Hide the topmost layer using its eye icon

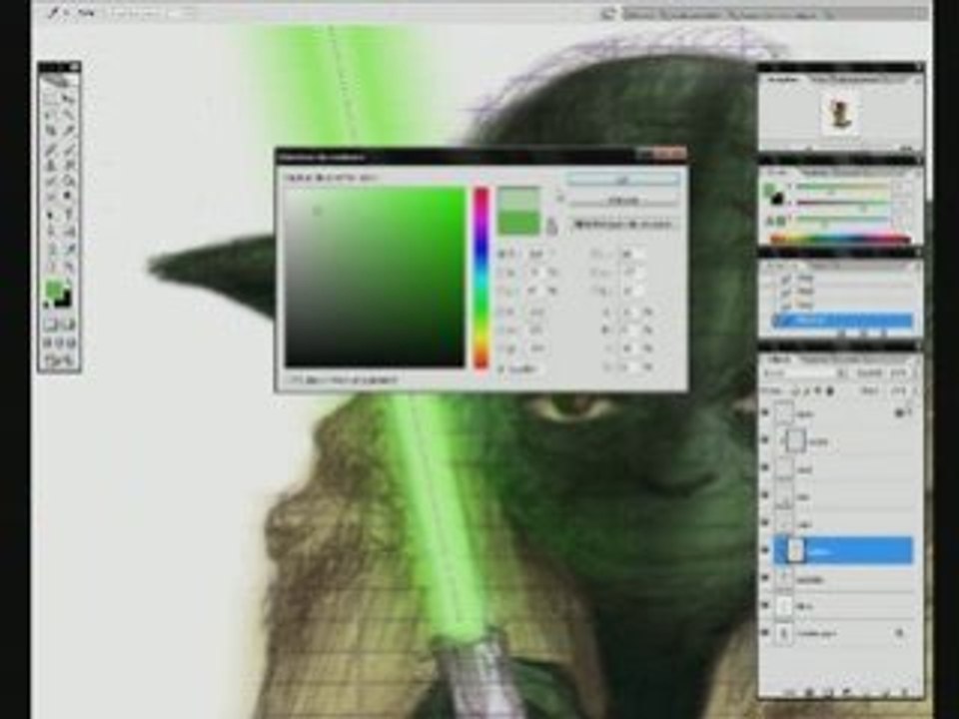click(766, 413)
